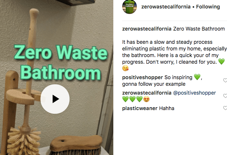
Task: Click the wooden scrub brush in video
Action: [x=75, y=145]
